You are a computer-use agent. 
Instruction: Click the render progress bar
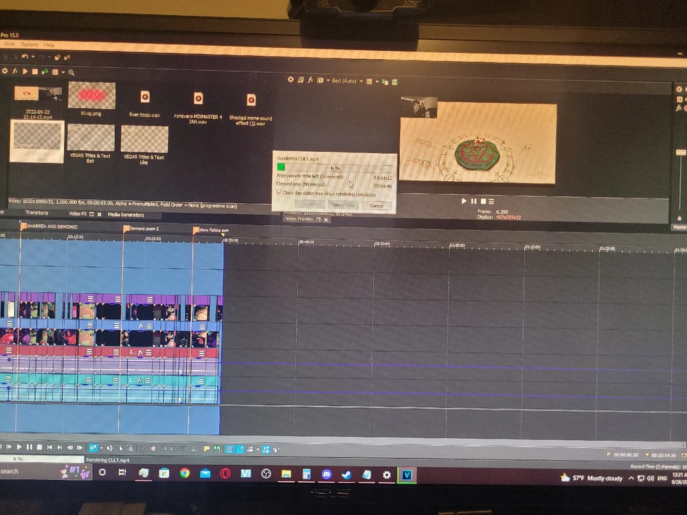[335, 167]
